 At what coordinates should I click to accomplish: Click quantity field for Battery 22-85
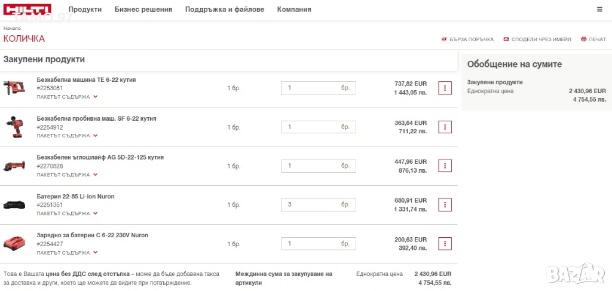coord(311,204)
